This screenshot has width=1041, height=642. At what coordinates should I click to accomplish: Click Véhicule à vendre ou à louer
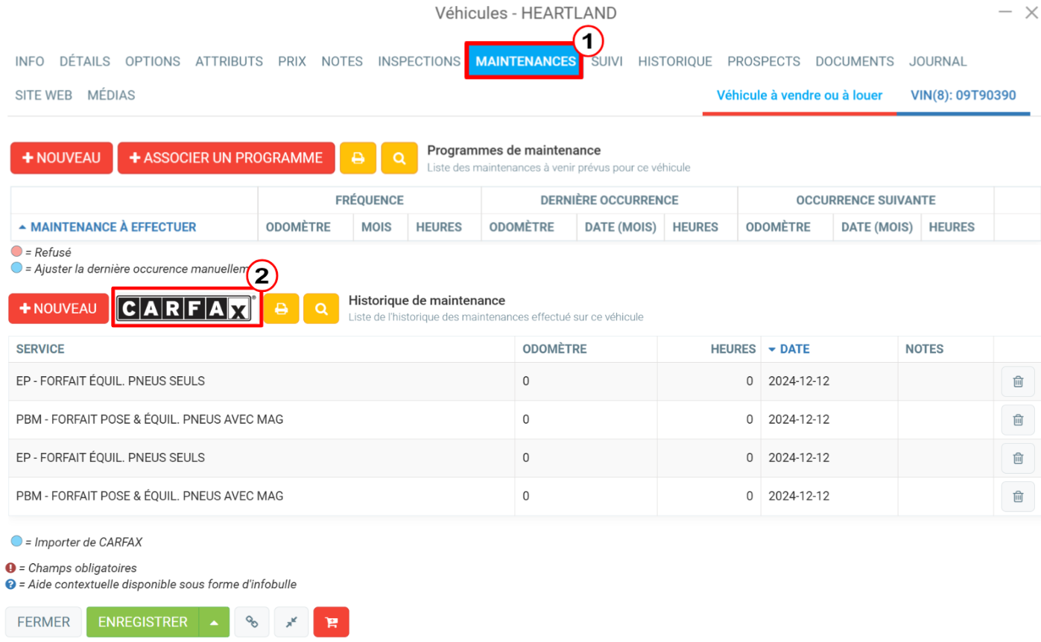click(x=800, y=95)
